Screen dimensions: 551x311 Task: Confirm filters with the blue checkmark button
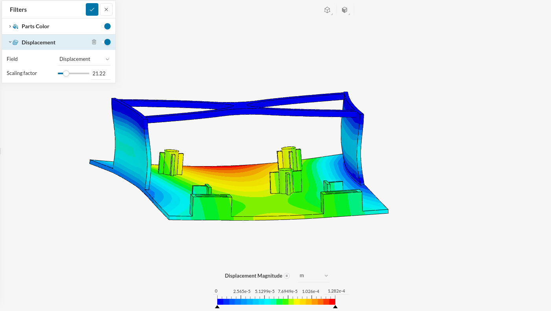tap(92, 9)
